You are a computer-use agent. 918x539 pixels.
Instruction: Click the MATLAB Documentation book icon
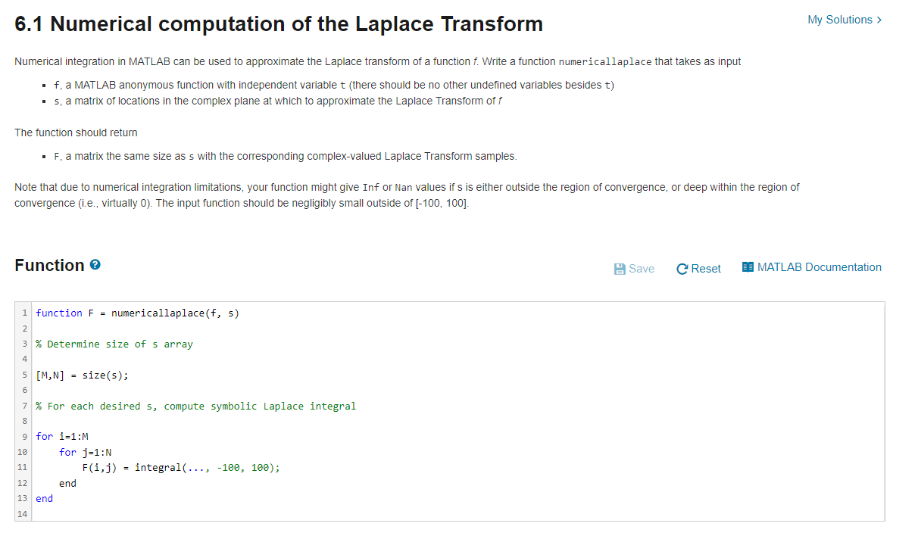(x=747, y=266)
